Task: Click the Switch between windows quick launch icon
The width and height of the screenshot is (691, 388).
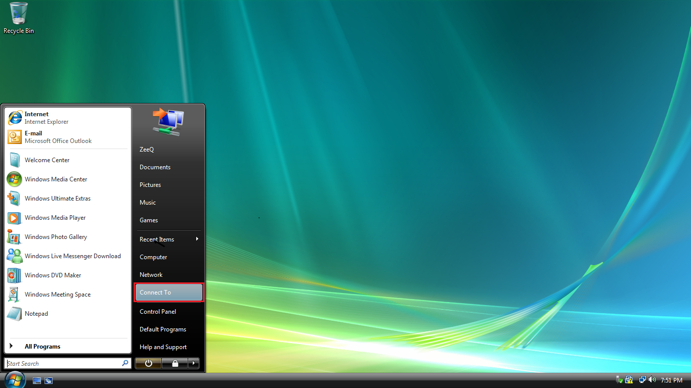Action: [49, 380]
